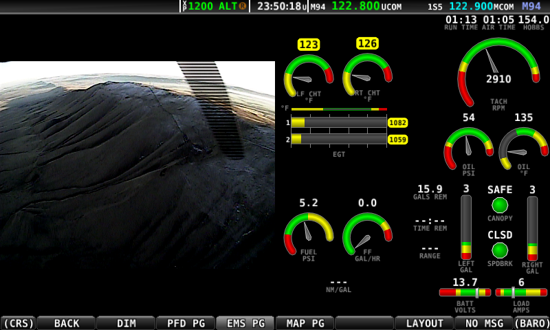This screenshot has width=550, height=330.
Task: Open the NO MSG message list
Action: tap(483, 323)
